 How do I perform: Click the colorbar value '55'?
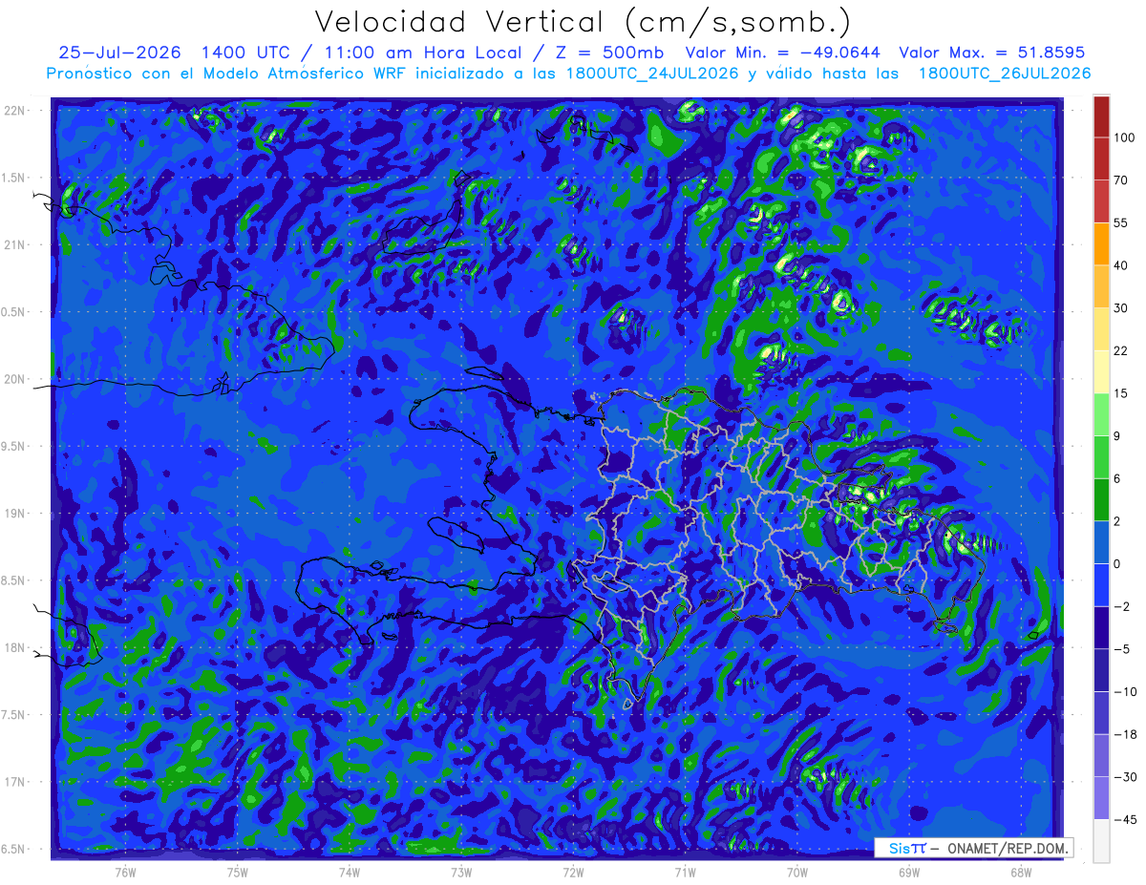pyautogui.click(x=1121, y=222)
